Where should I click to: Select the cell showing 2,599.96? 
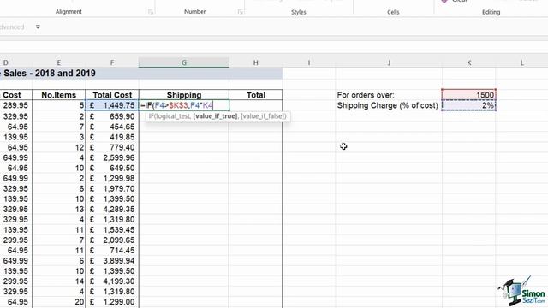coord(112,157)
